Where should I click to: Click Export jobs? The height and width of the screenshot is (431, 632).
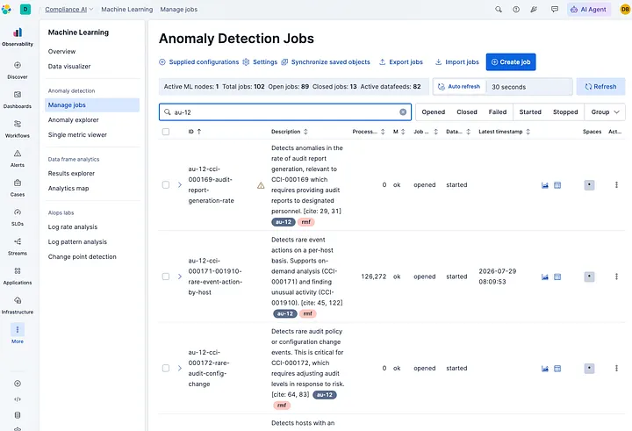(x=401, y=62)
